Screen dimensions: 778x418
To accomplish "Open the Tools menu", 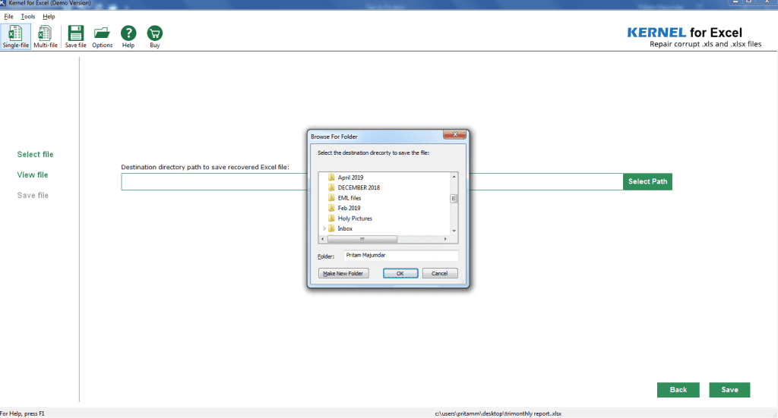I will coord(28,16).
